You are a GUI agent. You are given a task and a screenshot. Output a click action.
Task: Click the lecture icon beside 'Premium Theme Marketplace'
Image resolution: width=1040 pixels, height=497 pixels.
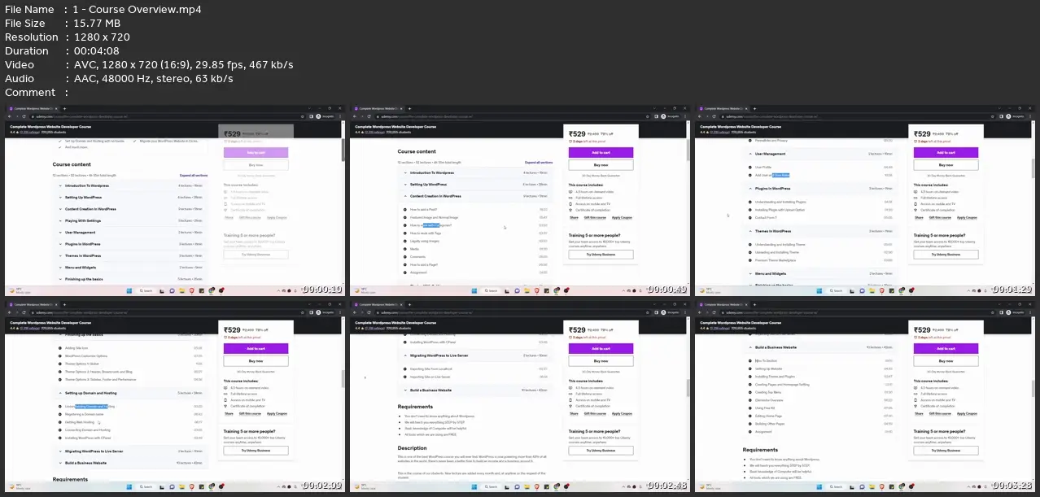click(x=750, y=260)
